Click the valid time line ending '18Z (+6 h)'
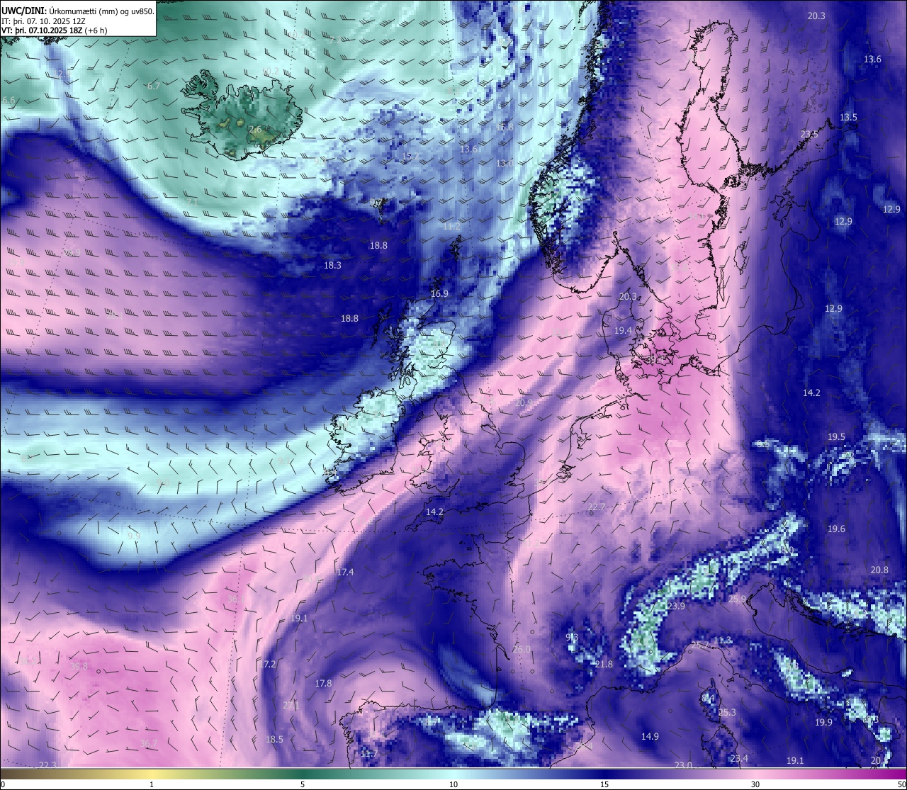This screenshot has height=790, width=907. [x=54, y=30]
